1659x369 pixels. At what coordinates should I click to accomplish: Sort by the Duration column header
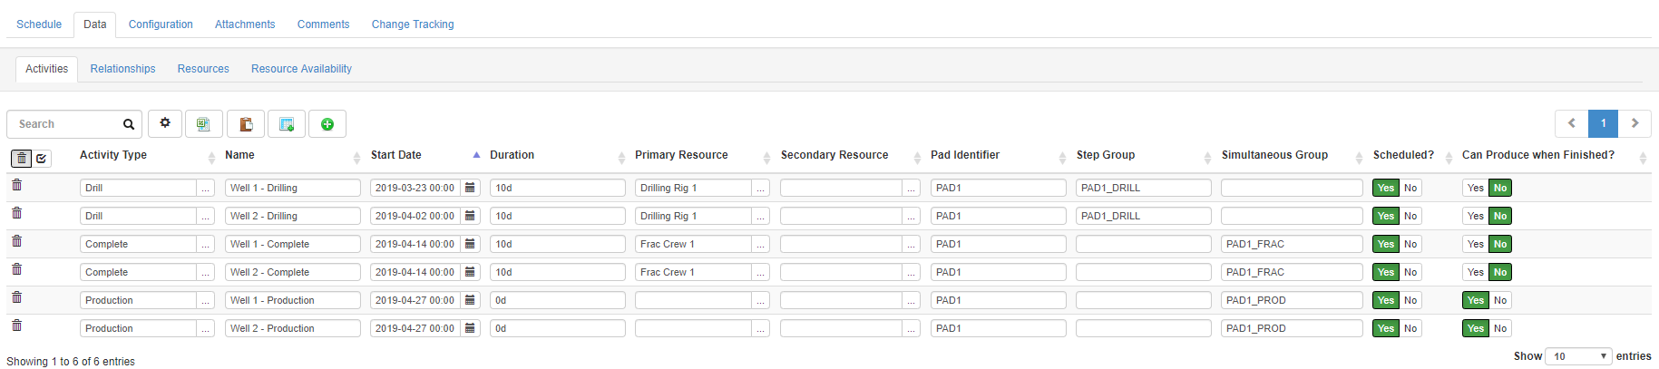click(x=512, y=155)
